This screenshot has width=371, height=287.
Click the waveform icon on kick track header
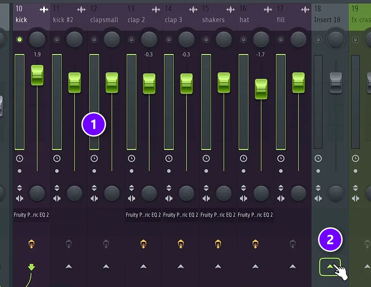[x=44, y=9]
